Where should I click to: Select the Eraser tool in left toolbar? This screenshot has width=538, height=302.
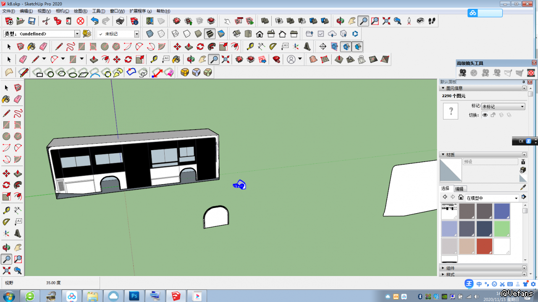tap(18, 99)
